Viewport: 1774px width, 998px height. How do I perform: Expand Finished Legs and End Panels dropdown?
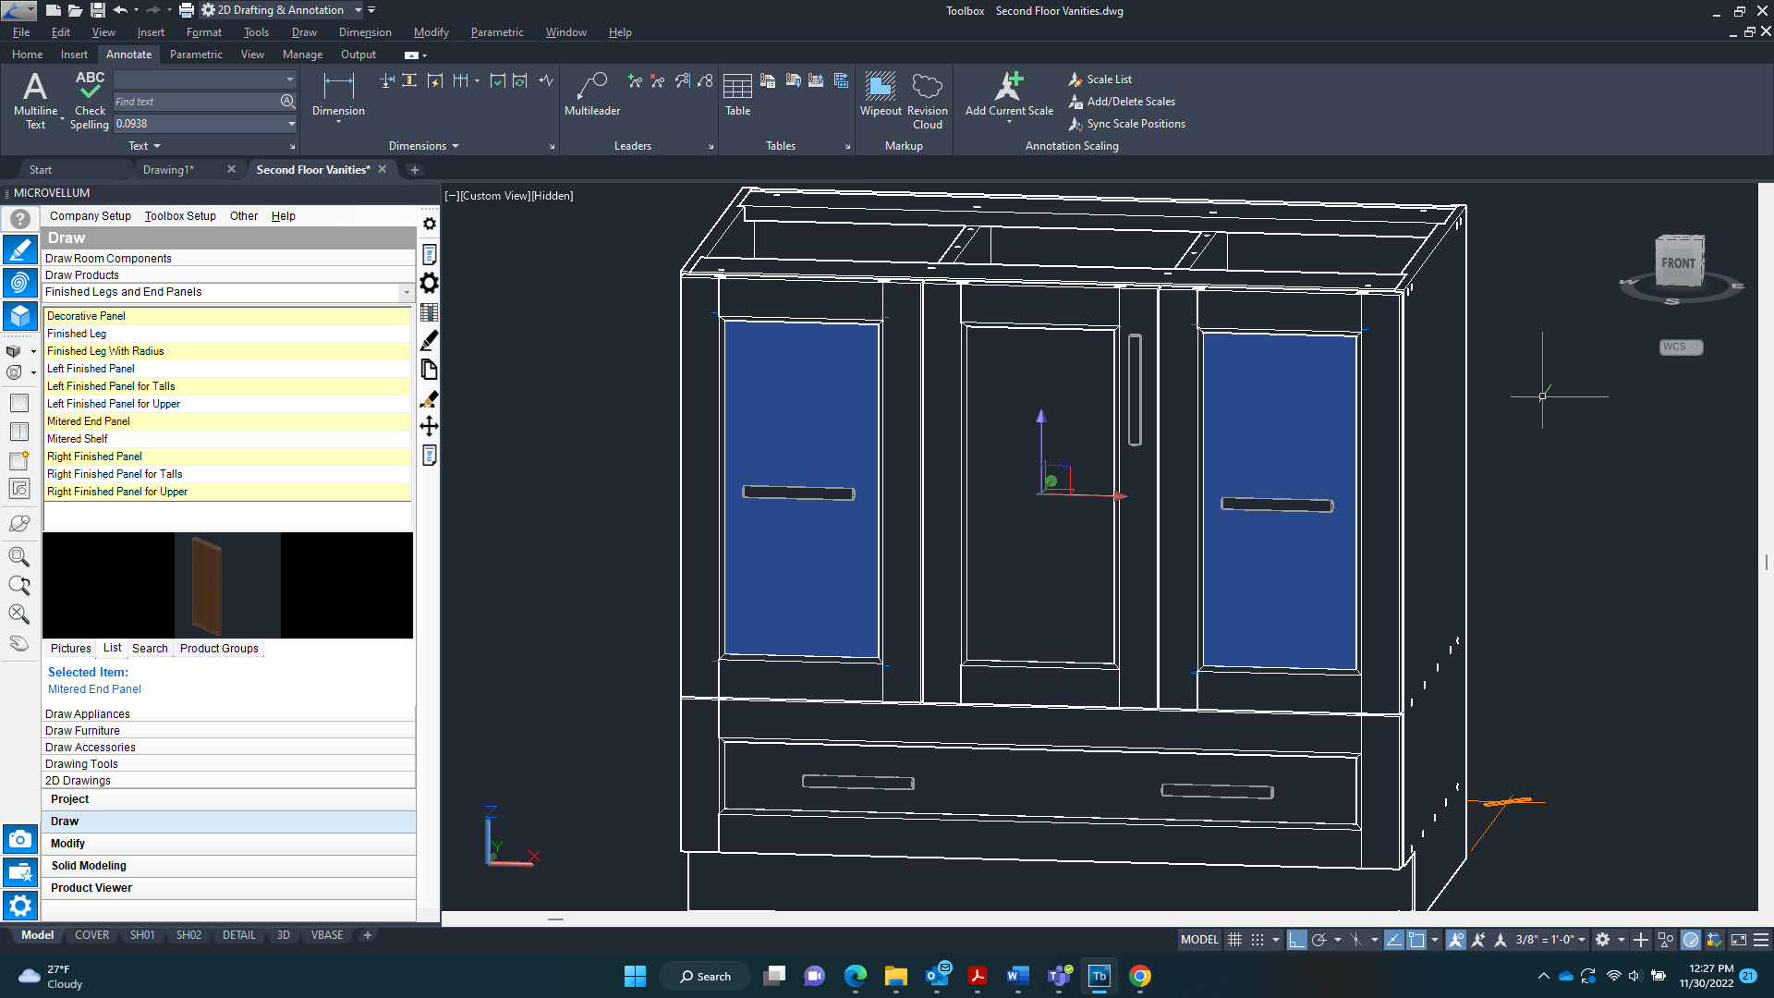coord(406,292)
